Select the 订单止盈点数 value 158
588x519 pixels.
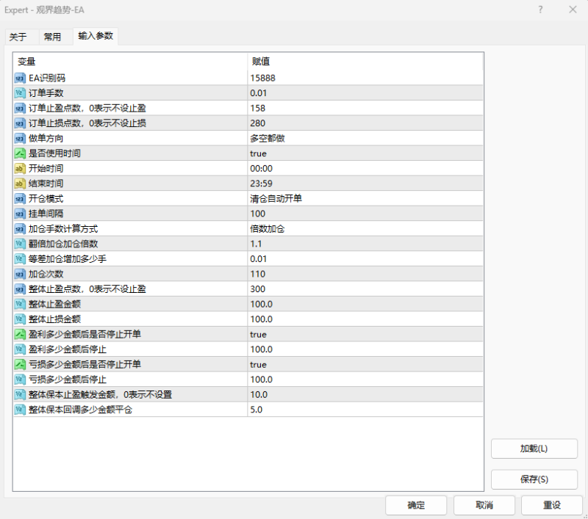(x=331, y=107)
